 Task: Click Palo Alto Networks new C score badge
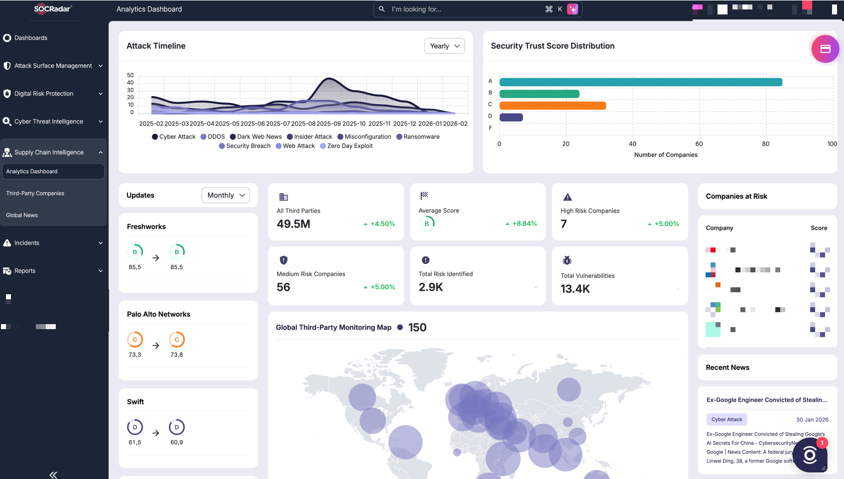pos(177,340)
